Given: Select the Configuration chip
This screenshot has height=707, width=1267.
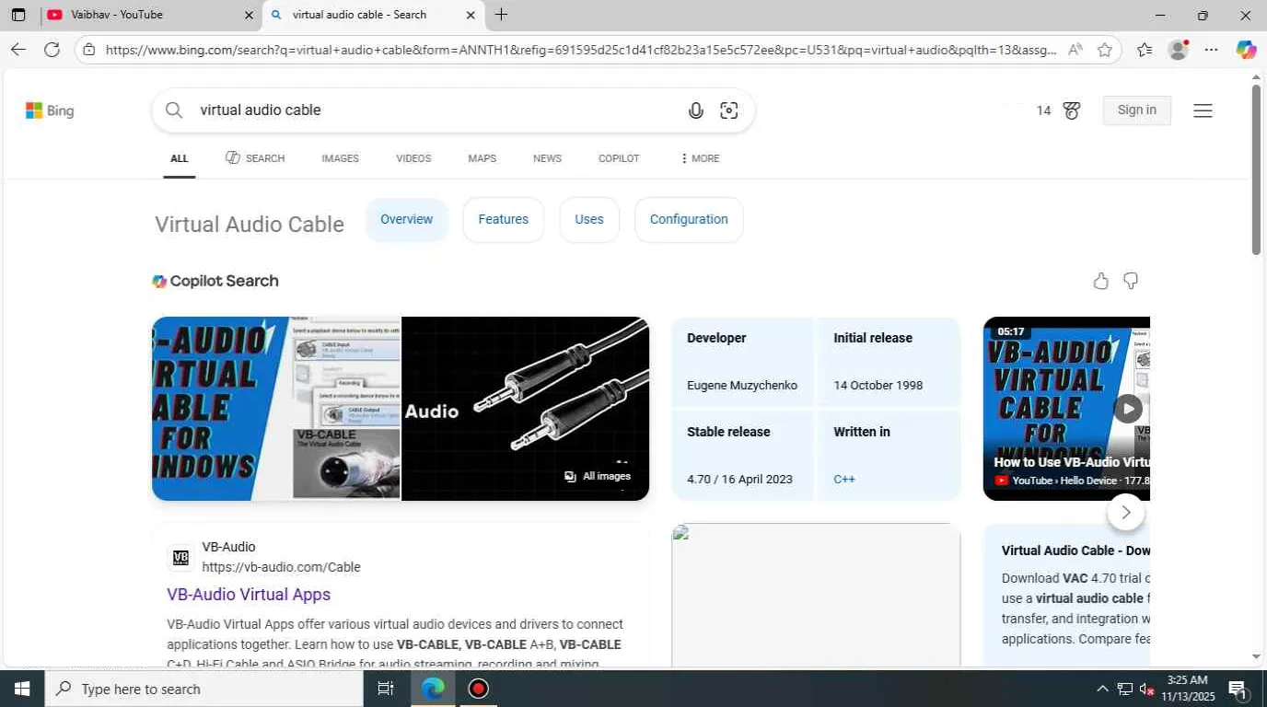Looking at the screenshot, I should coord(689,220).
